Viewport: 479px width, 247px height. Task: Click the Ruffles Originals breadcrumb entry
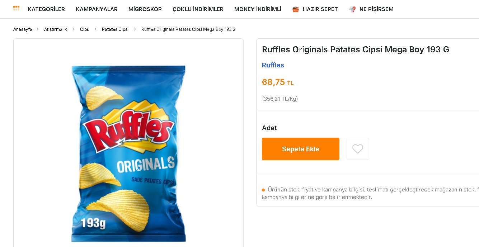188,29
